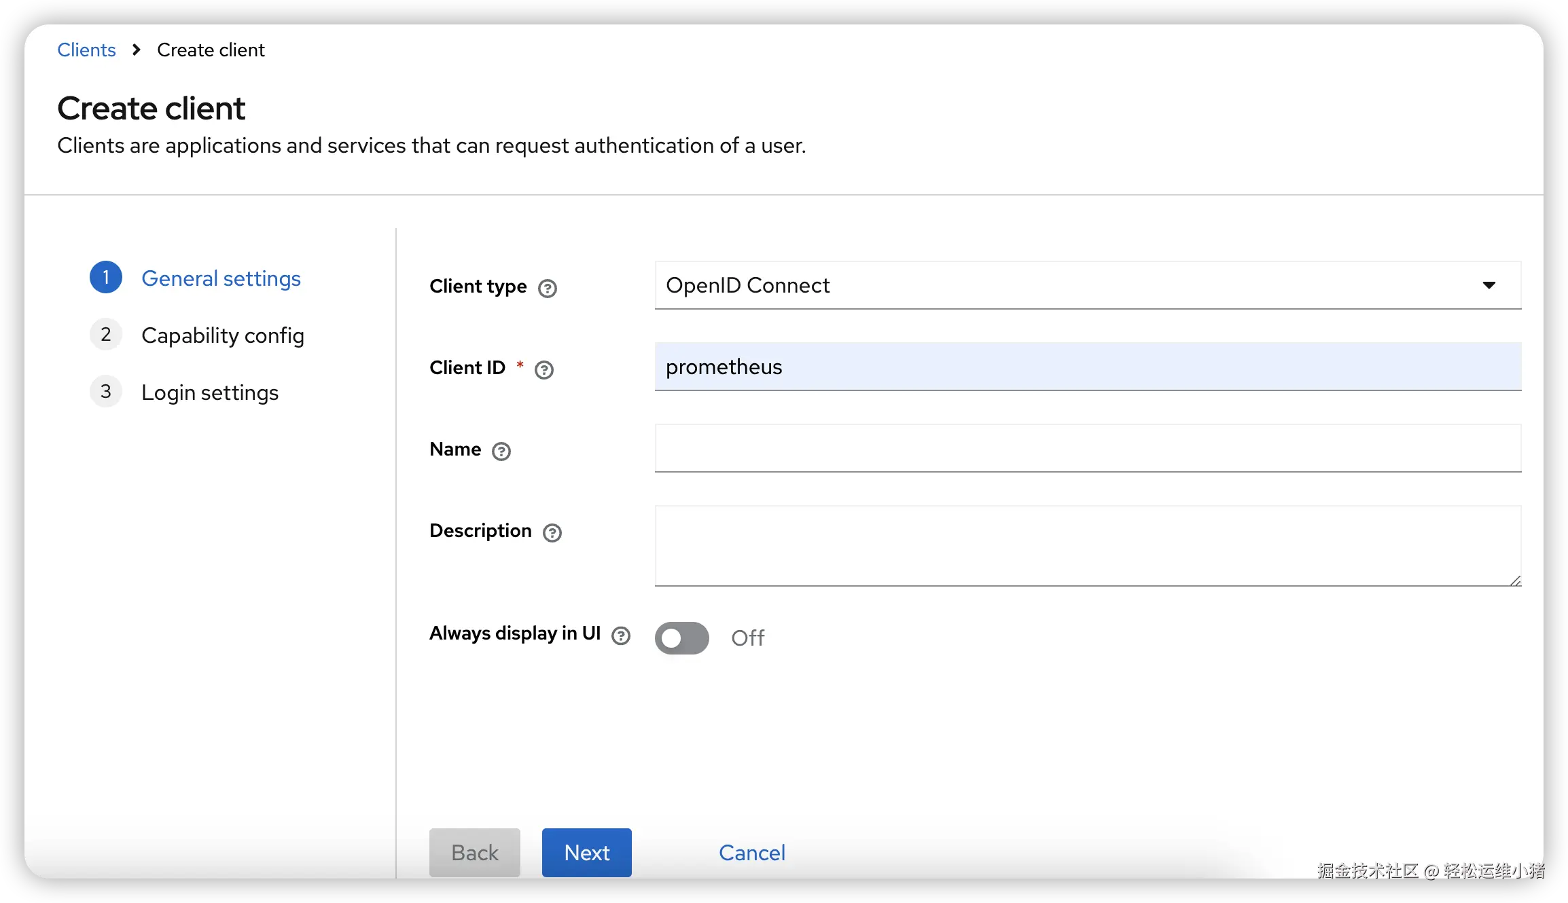Go to Login settings step
Viewport: 1568px width, 903px height.
pyautogui.click(x=210, y=392)
